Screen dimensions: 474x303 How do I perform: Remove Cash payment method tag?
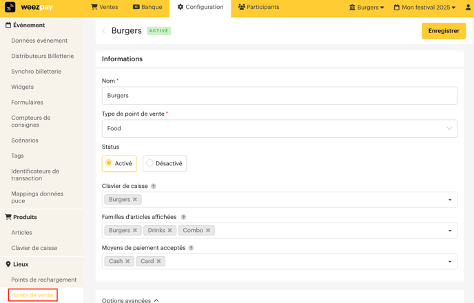(x=127, y=261)
